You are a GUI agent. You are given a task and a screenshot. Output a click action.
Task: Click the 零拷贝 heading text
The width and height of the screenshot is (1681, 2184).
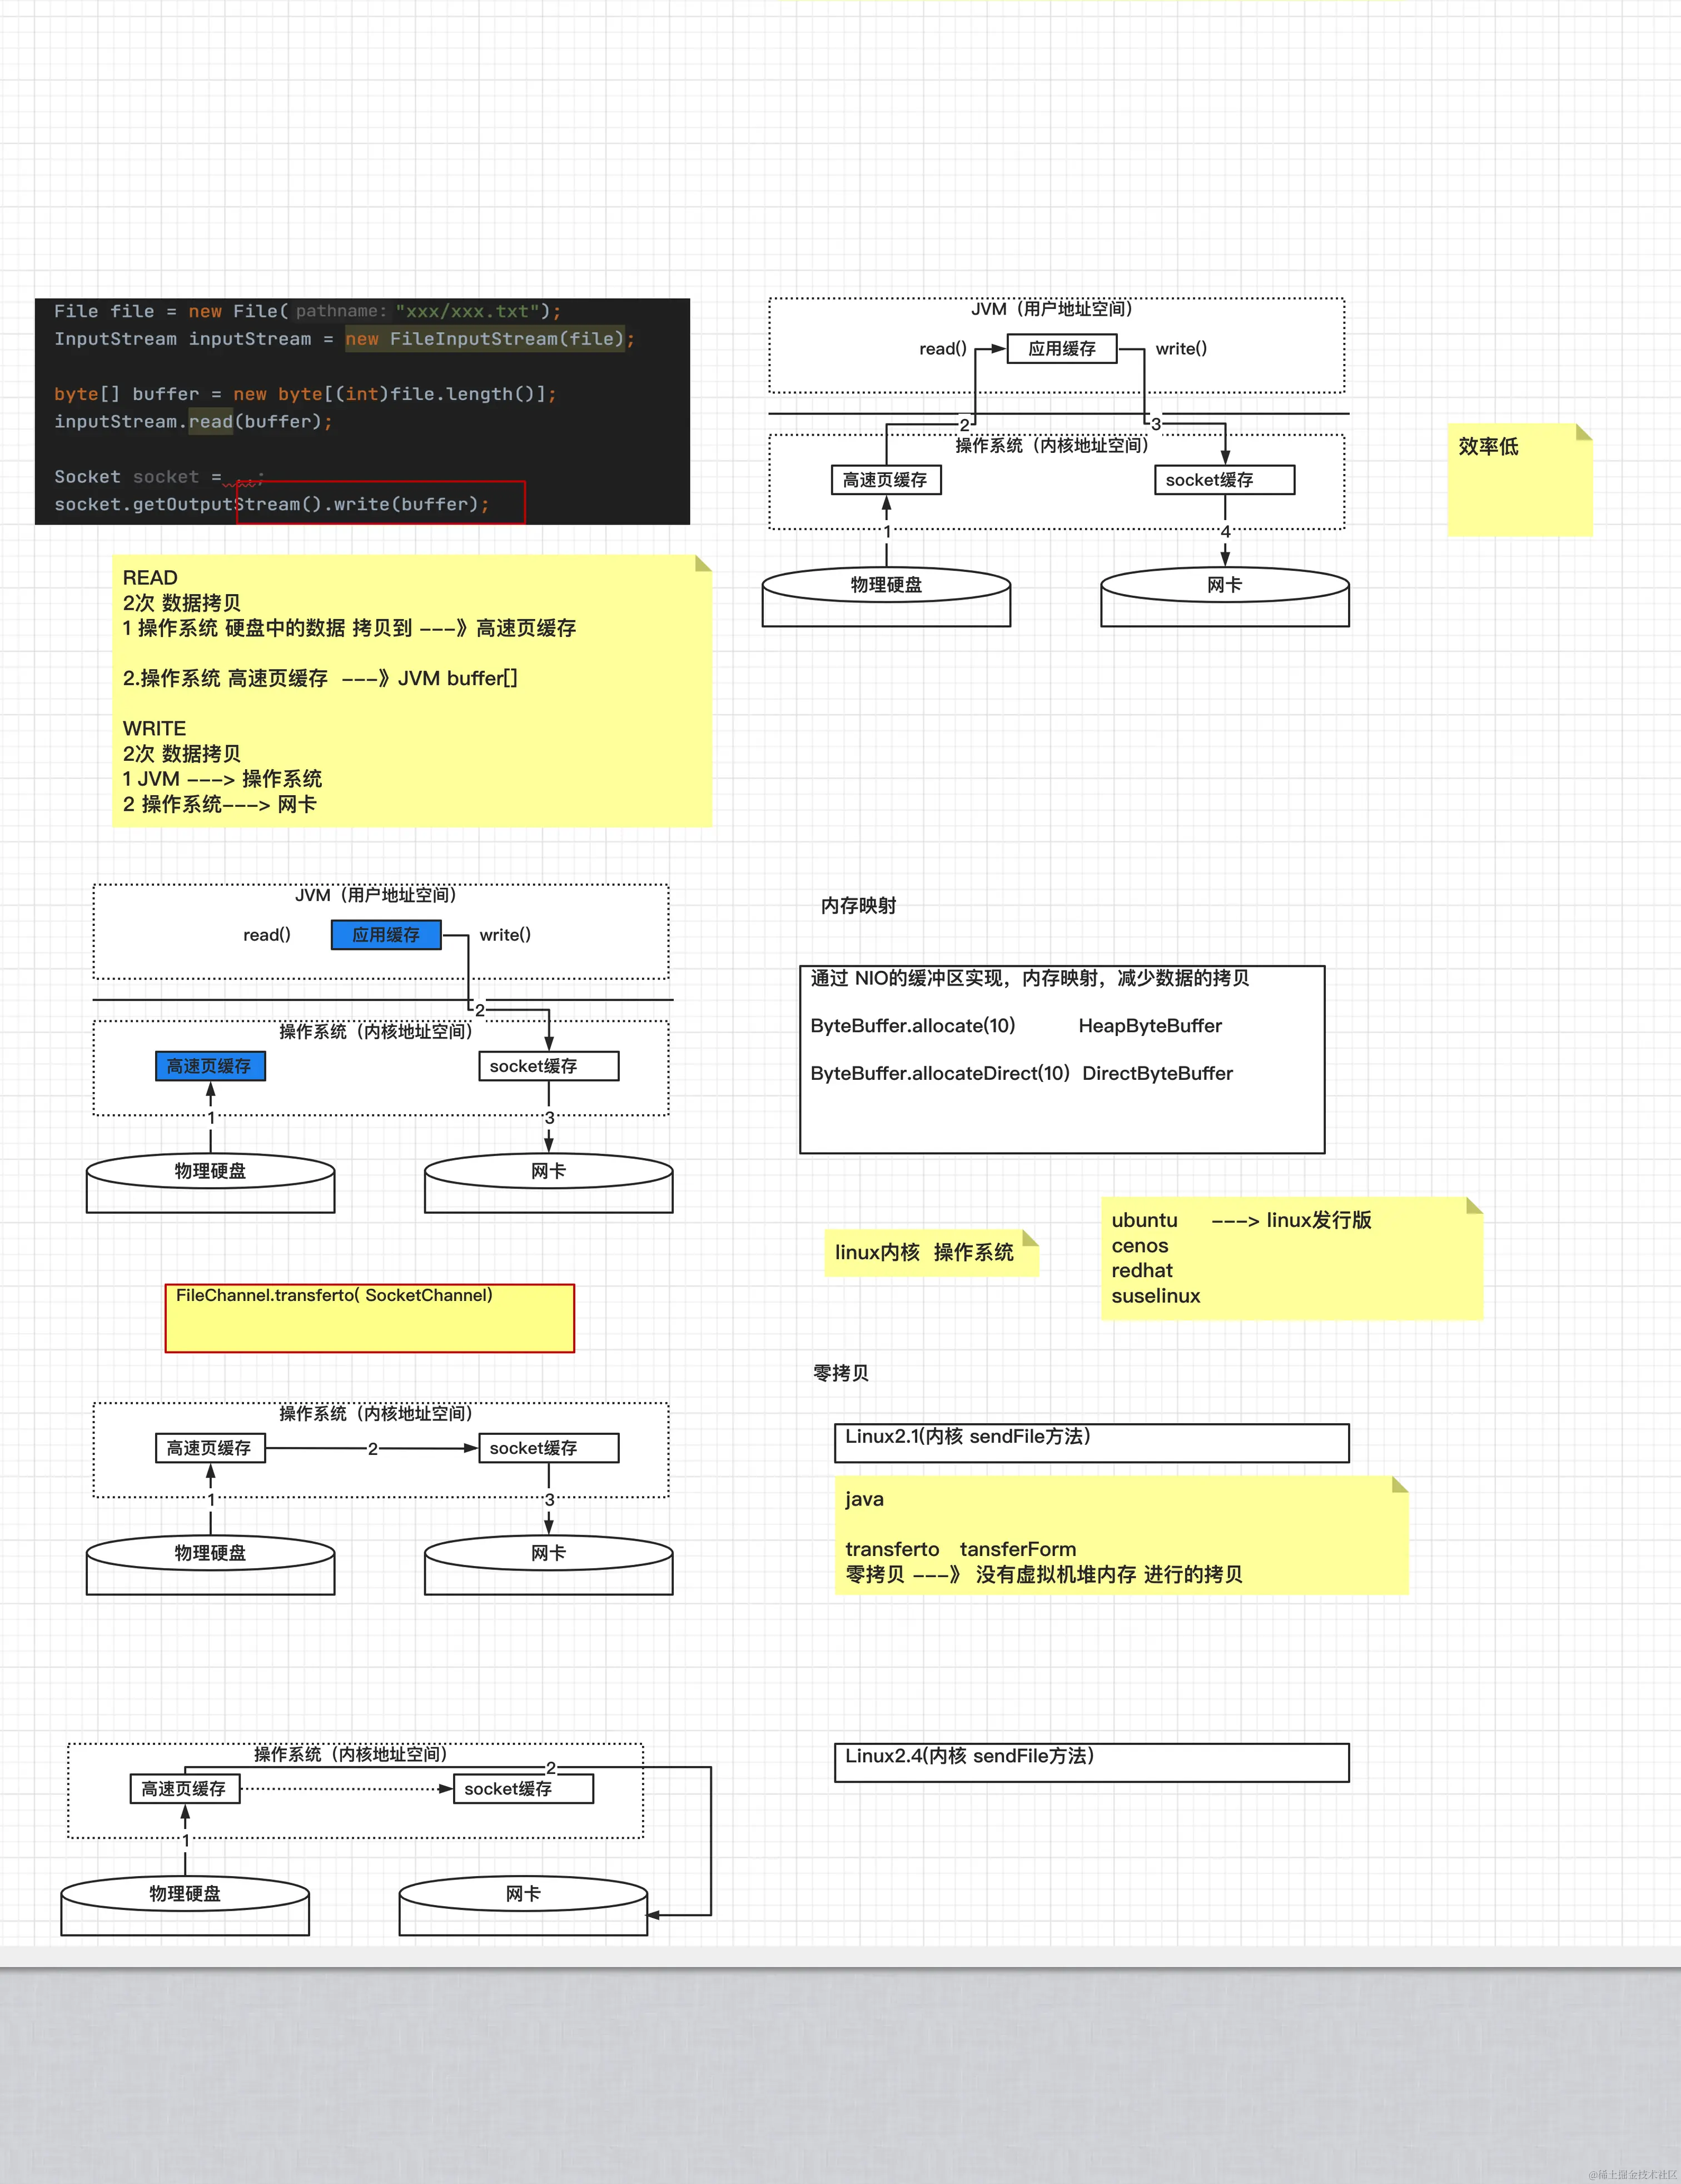840,1373
